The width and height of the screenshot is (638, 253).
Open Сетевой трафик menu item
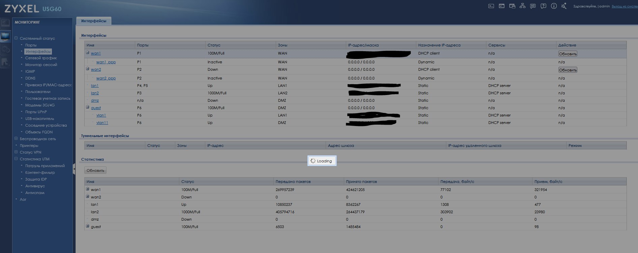41,58
